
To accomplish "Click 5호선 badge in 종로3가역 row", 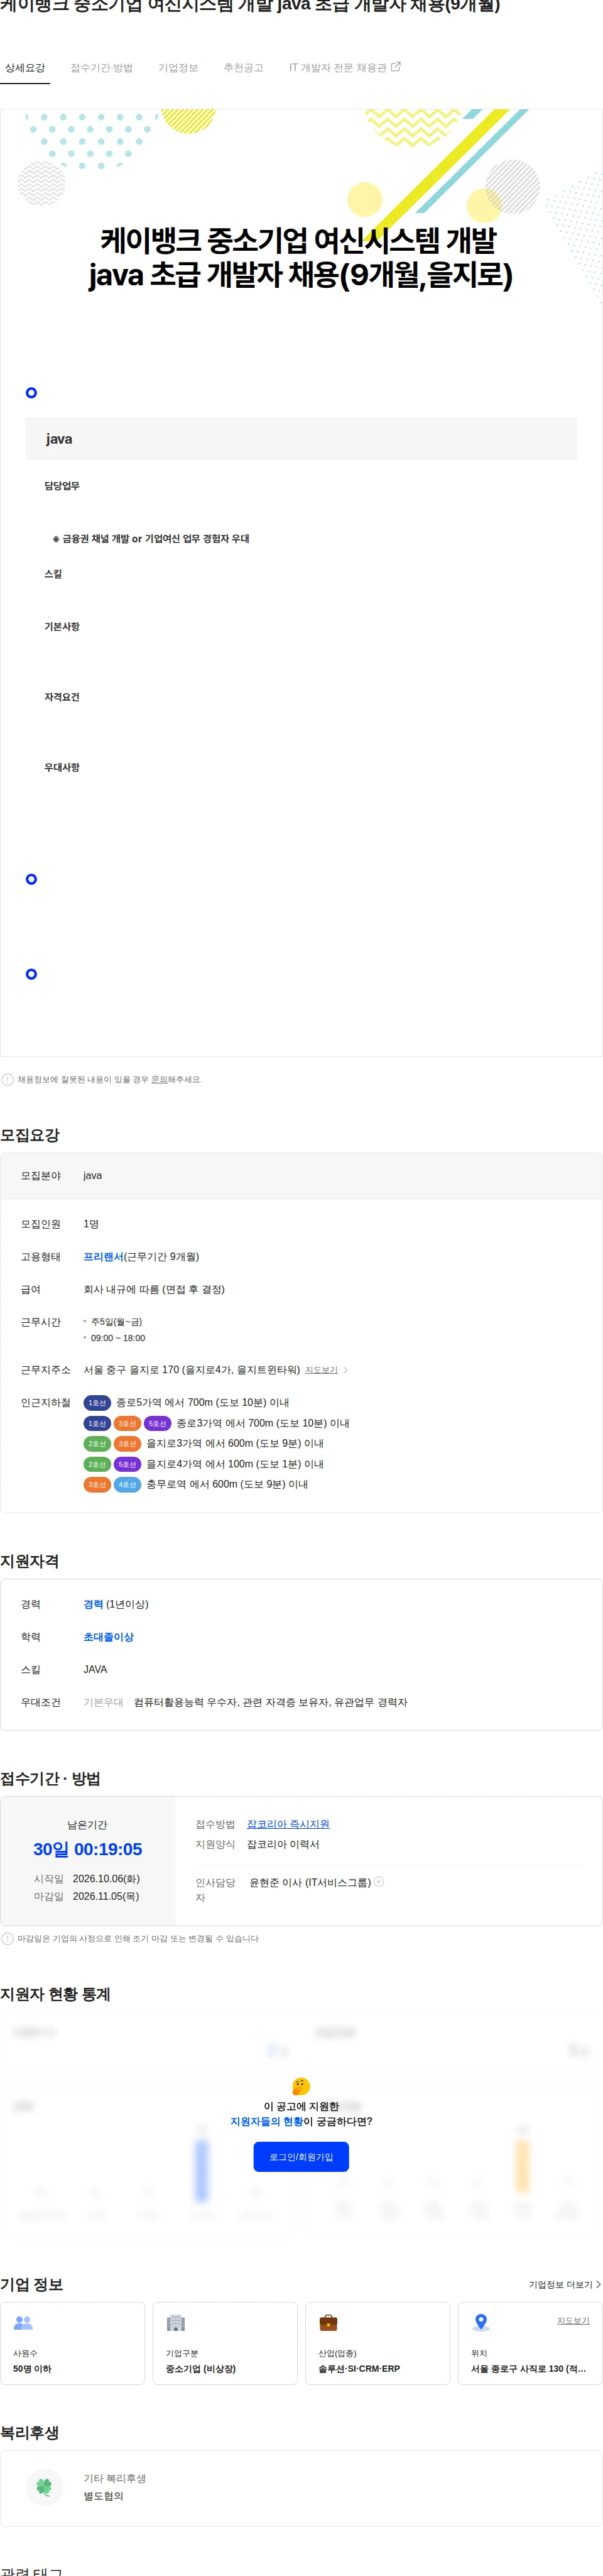I will [158, 1423].
